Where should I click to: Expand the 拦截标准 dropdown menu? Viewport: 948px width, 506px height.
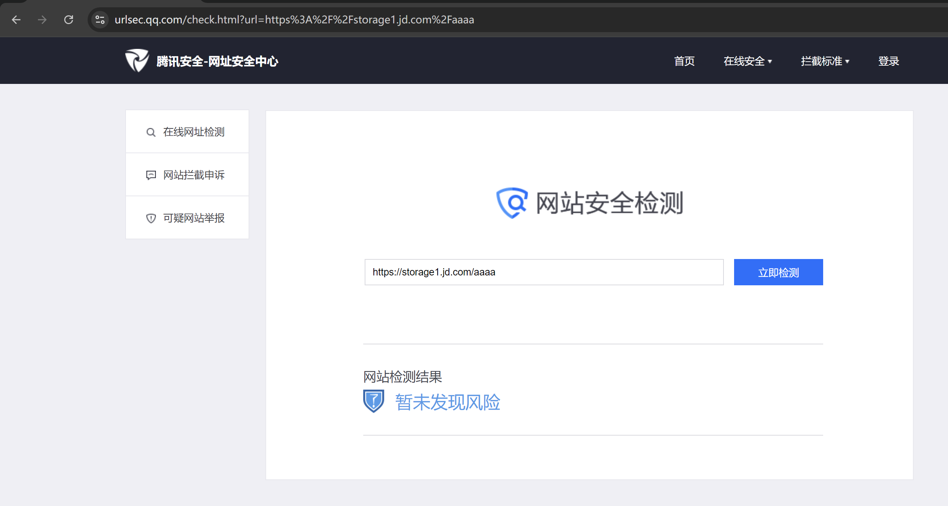(x=825, y=61)
